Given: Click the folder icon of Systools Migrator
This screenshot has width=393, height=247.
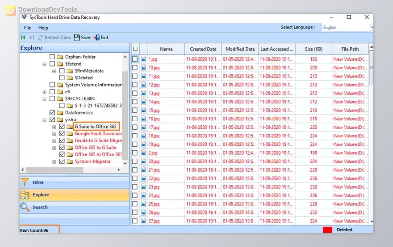Looking at the screenshot, I should click(x=70, y=161).
